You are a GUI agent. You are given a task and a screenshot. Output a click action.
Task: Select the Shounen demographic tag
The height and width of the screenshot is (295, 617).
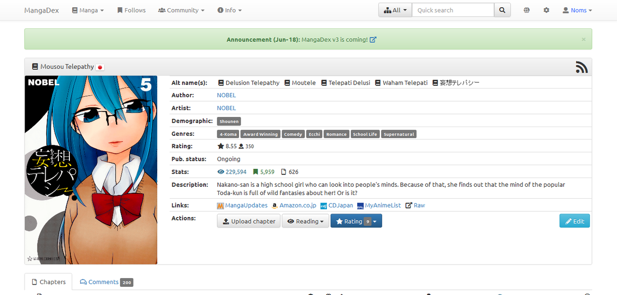tap(228, 121)
